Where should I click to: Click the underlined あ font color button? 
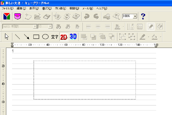click(x=117, y=27)
